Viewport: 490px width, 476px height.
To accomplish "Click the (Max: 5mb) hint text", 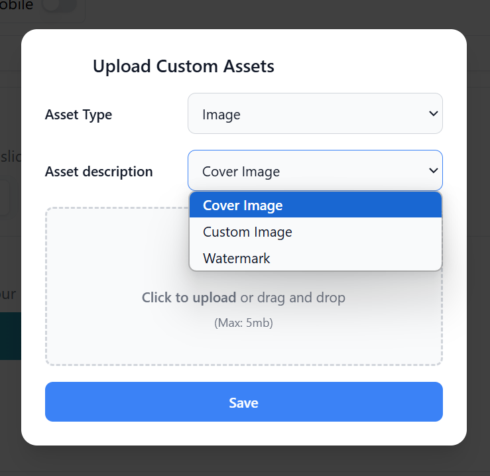I will pos(243,323).
